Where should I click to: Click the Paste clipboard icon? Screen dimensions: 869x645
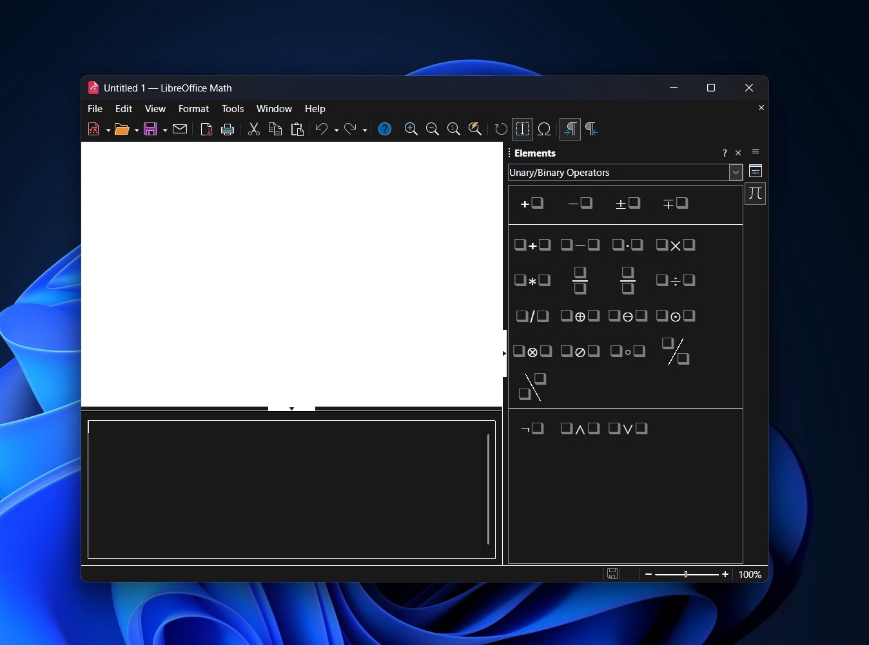click(297, 129)
